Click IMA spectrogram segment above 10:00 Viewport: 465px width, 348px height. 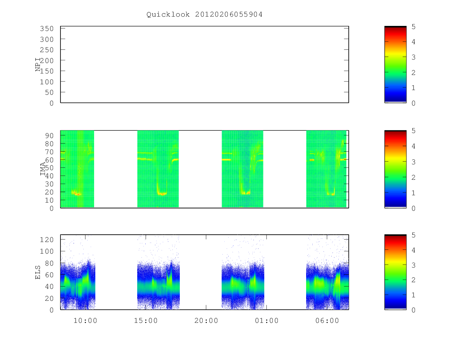click(77, 169)
